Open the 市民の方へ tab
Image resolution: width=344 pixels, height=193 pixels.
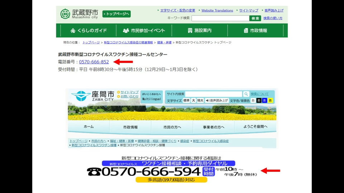pyautogui.click(x=172, y=127)
